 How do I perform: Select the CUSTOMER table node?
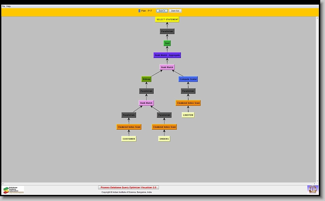128,139
